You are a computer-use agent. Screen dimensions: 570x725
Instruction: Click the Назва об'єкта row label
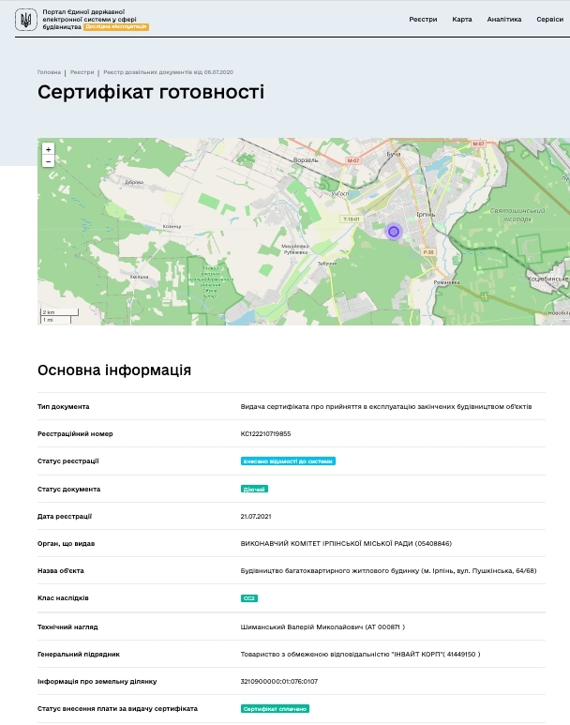point(61,570)
